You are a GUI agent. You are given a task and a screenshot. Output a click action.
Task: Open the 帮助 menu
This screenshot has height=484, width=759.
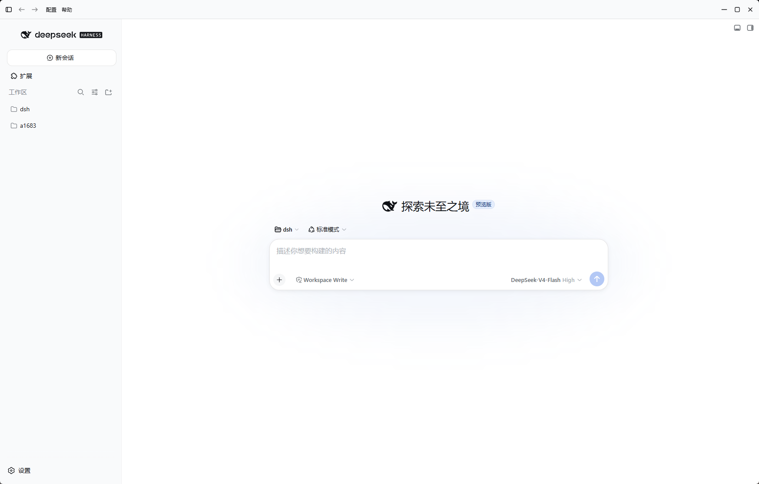[x=67, y=10]
